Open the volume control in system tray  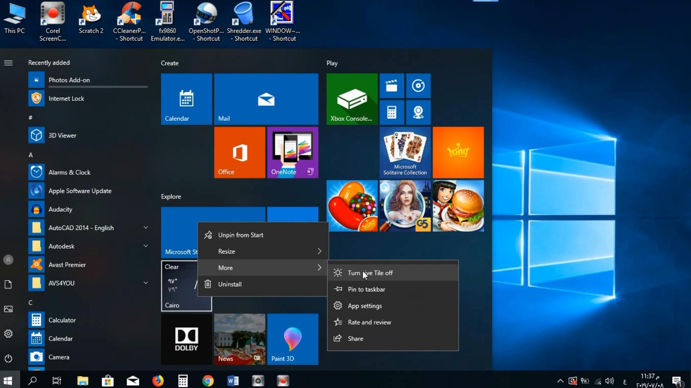[609, 381]
